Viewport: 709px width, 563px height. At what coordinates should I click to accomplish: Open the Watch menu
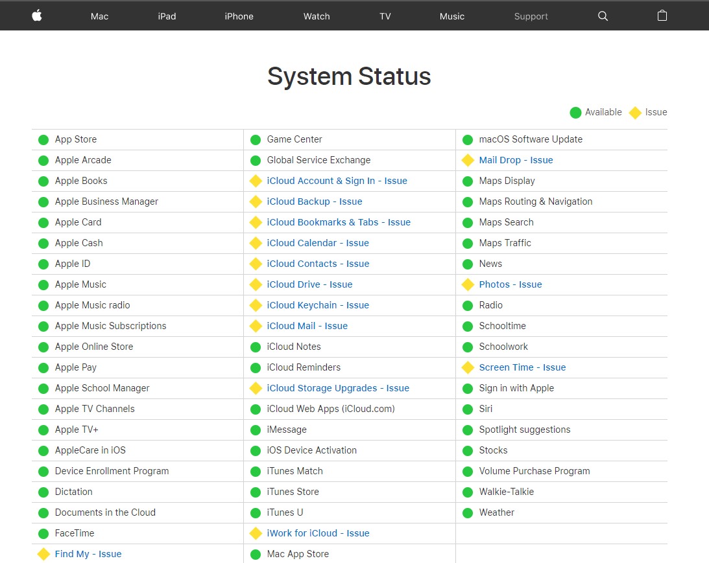click(x=317, y=16)
